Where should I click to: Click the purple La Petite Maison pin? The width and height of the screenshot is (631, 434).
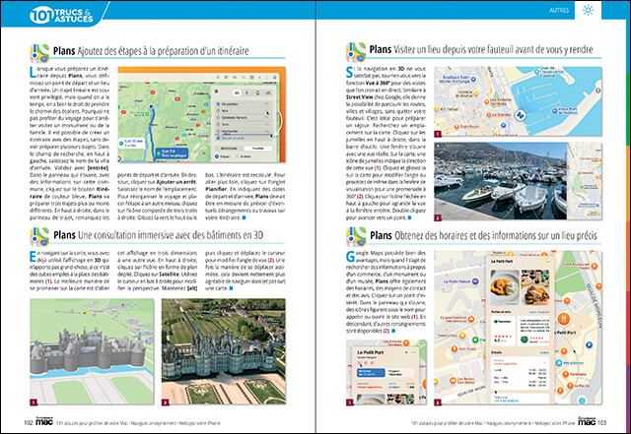[475, 281]
